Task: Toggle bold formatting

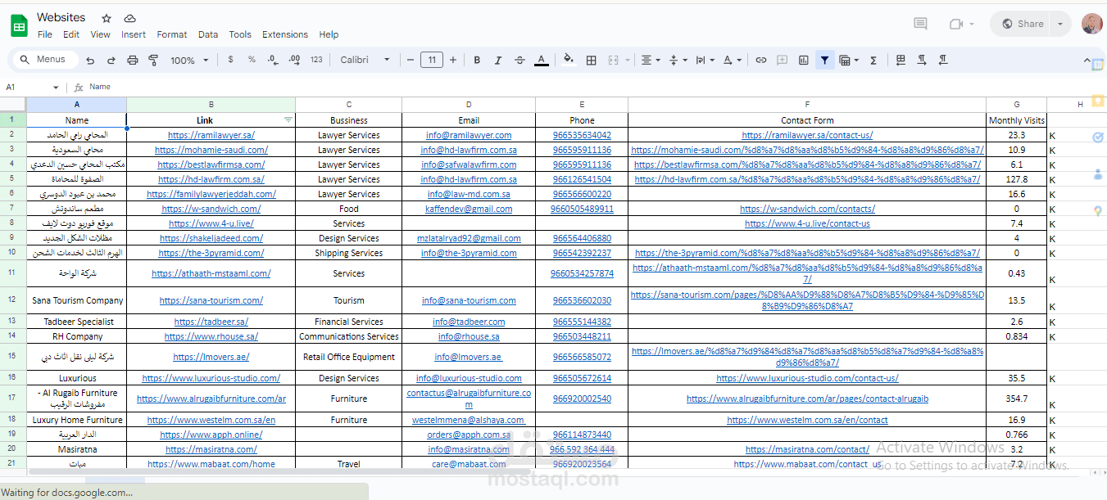Action: 476,60
